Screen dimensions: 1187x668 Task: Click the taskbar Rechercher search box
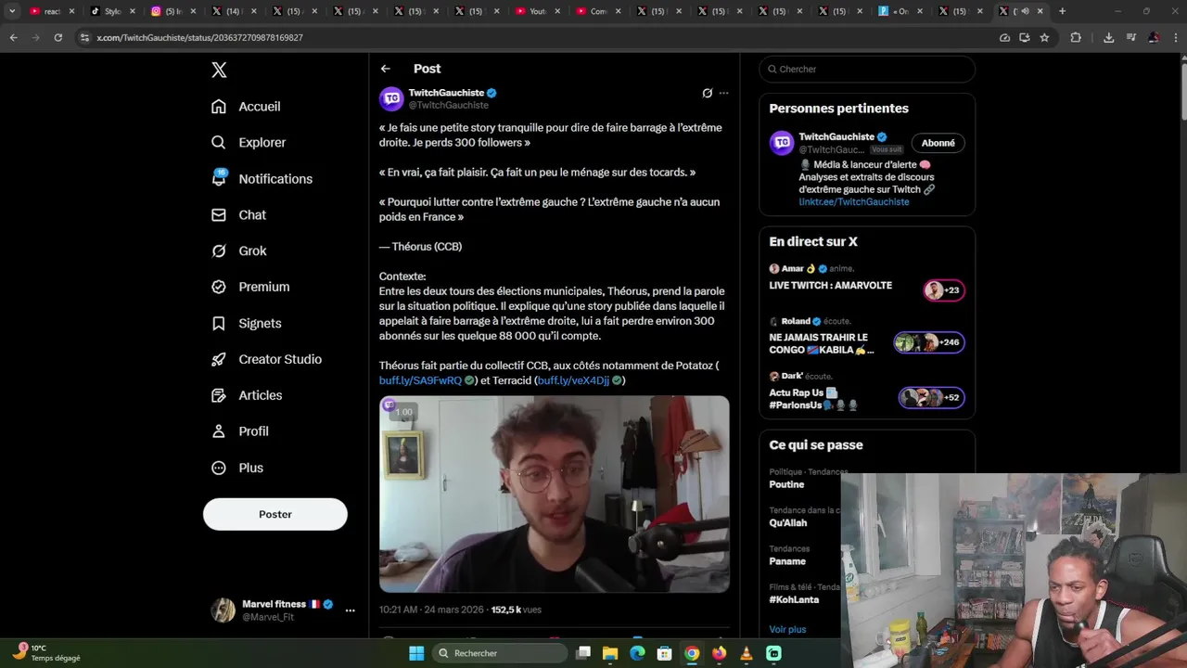500,653
